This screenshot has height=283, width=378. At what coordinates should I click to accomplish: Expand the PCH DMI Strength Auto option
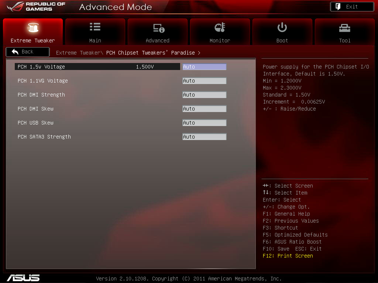click(x=204, y=95)
